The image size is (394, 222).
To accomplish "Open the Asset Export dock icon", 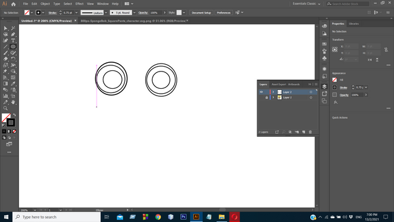I will [x=324, y=94].
